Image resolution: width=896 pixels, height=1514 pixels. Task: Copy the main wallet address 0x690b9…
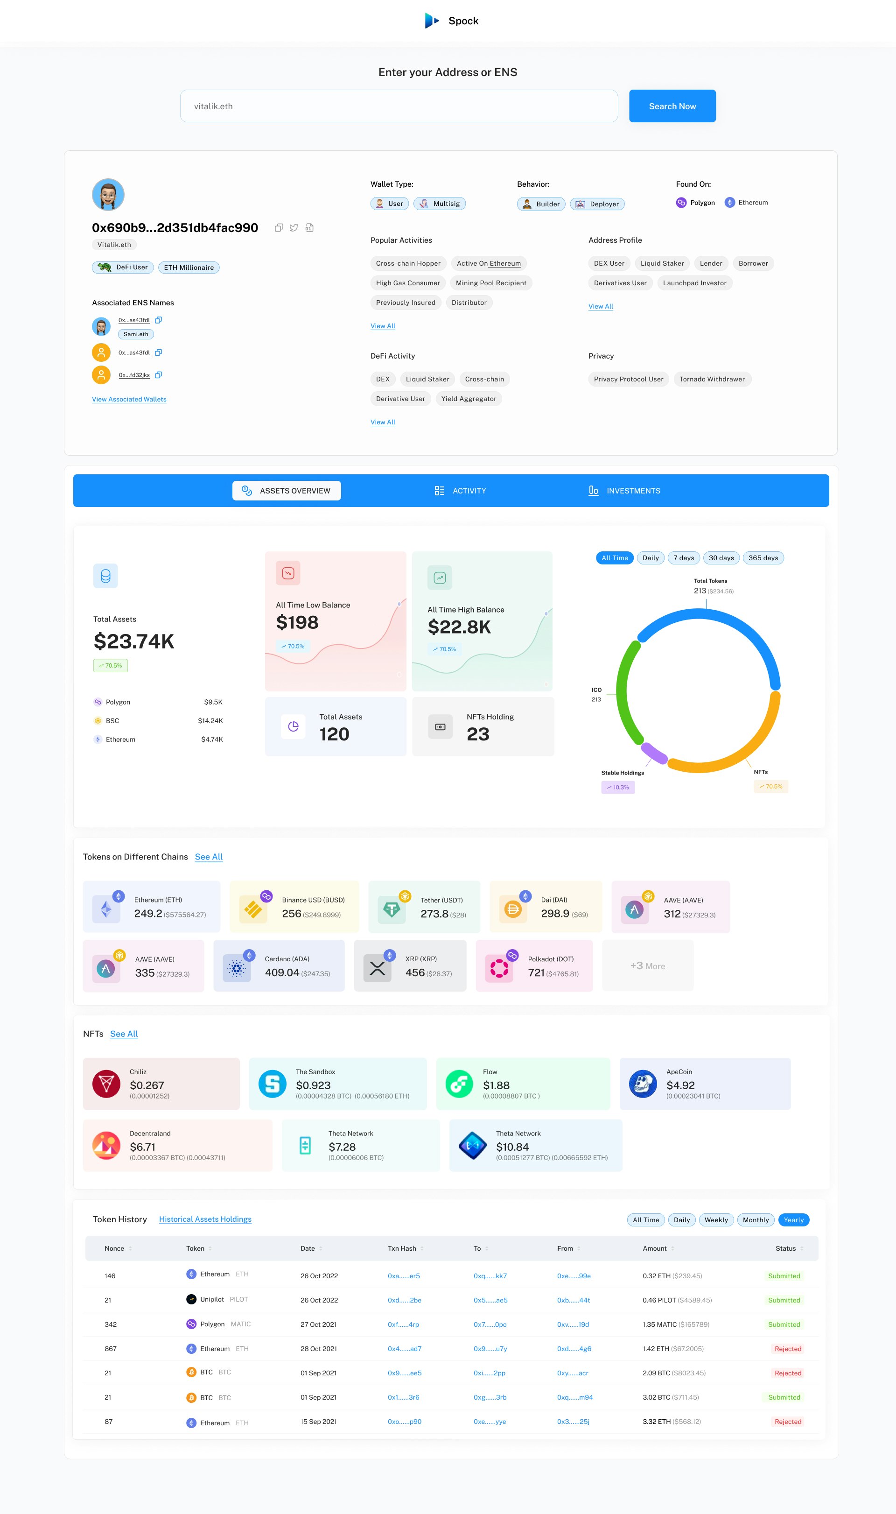(279, 228)
